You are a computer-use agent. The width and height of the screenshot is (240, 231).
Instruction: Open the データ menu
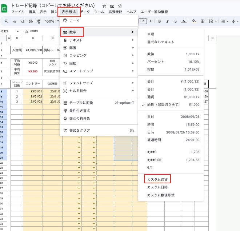(85, 12)
